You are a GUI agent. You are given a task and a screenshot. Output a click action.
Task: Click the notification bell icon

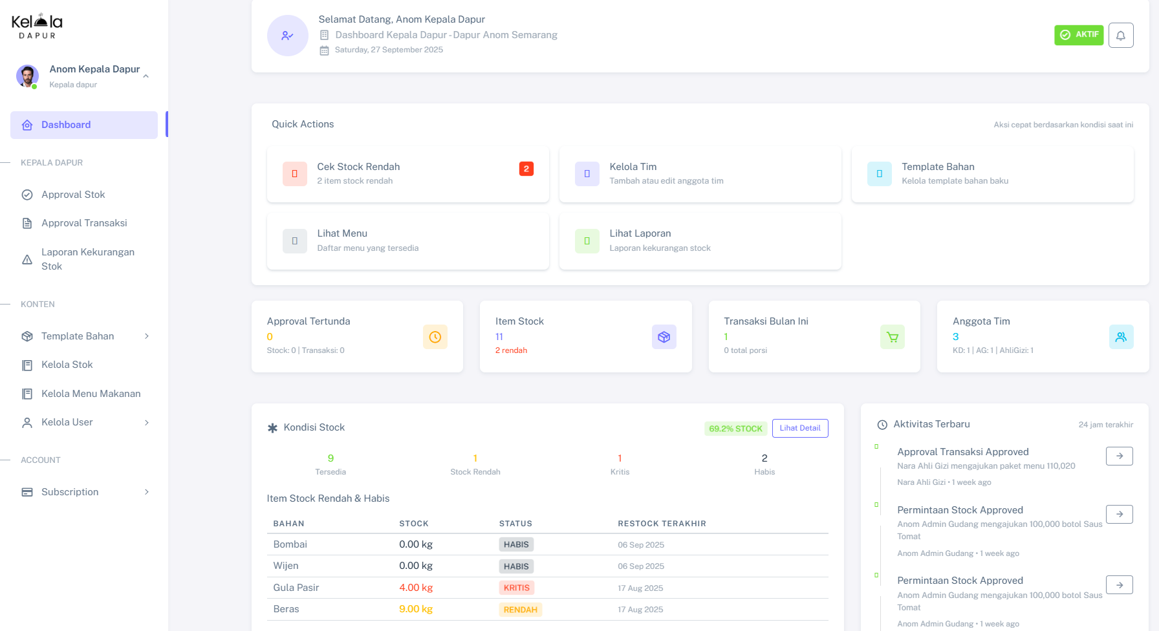pyautogui.click(x=1120, y=35)
